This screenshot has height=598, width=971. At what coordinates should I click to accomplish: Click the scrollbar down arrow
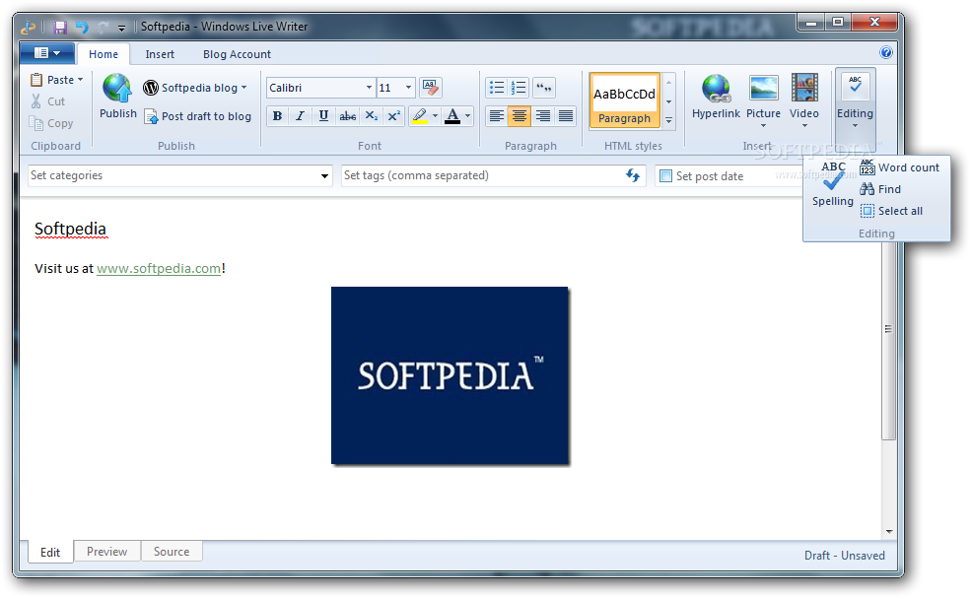[x=888, y=531]
